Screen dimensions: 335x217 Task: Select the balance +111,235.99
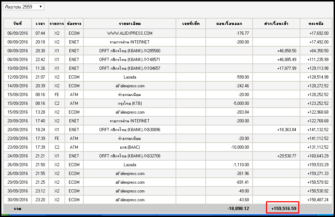point(318,60)
